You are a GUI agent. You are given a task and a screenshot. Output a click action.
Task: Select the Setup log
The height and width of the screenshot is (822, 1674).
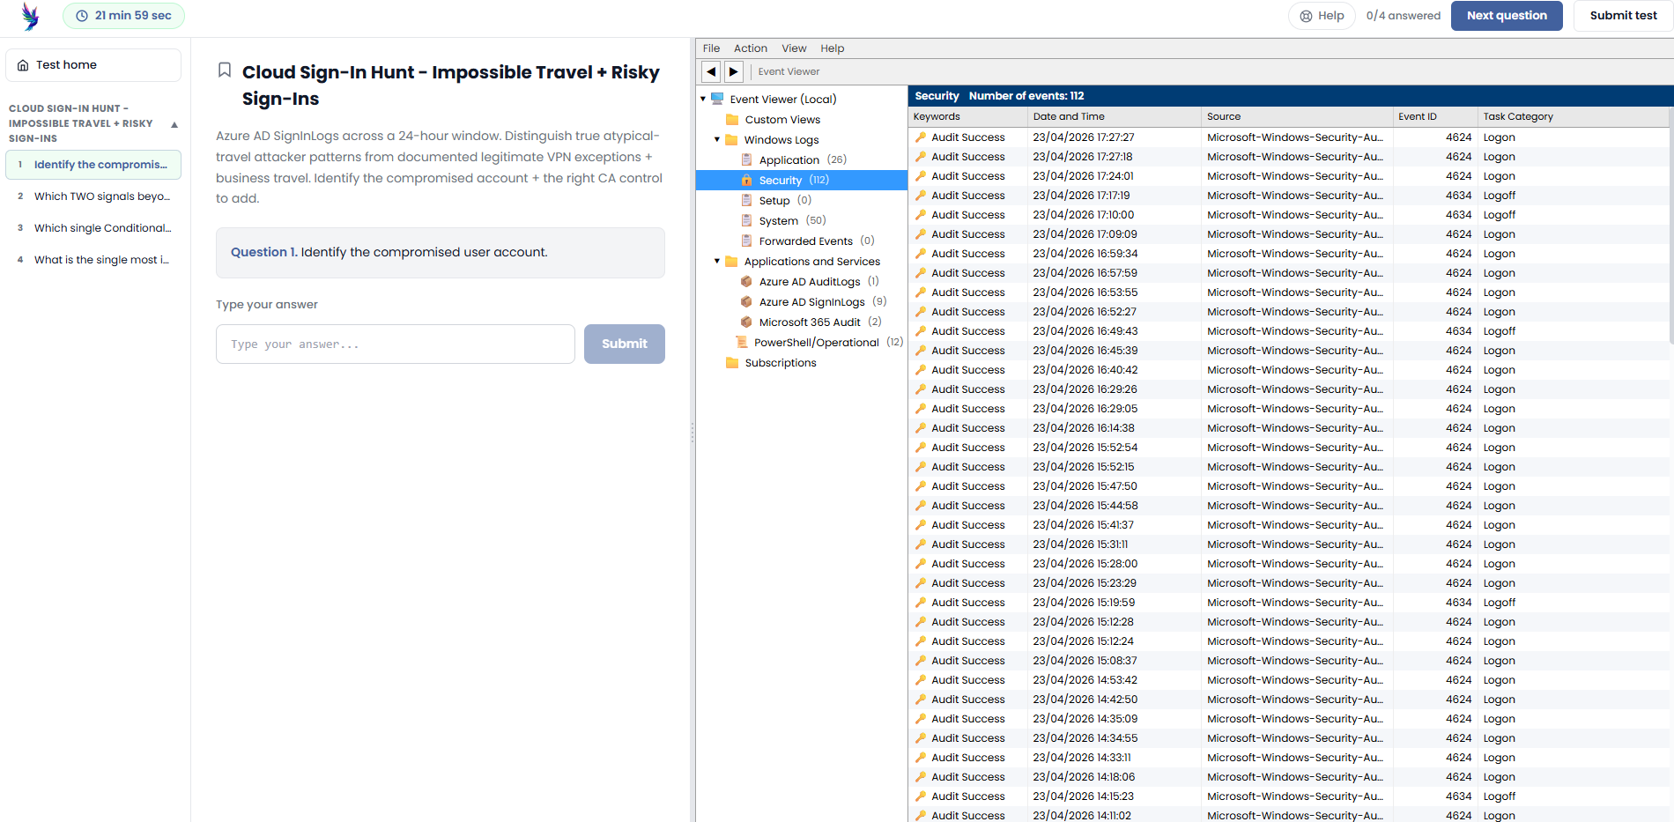[774, 201]
